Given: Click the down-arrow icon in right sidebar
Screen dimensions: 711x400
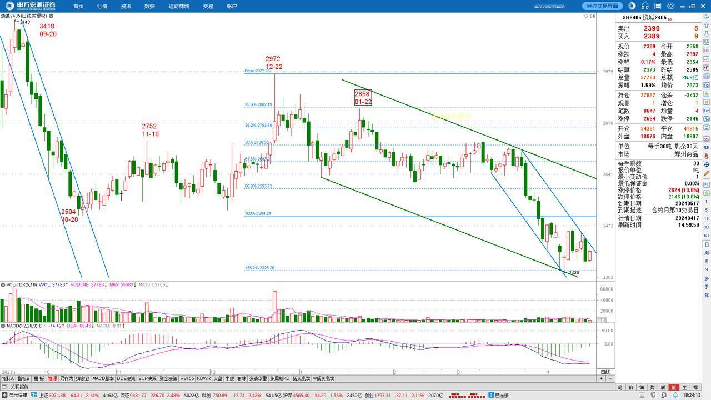Looking at the screenshot, I should coord(707,34).
